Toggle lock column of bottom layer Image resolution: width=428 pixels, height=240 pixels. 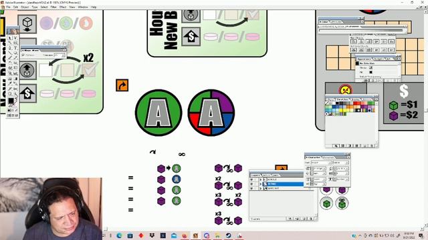point(257,189)
